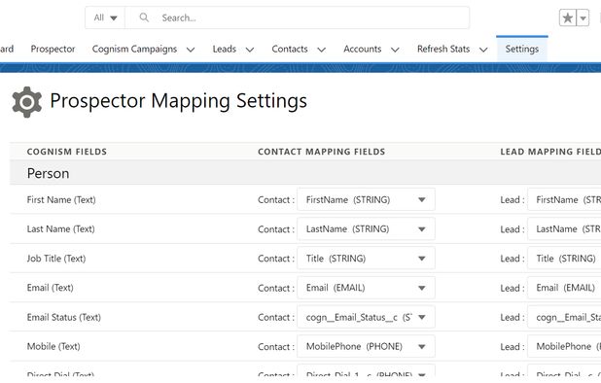Switch to the Cognism Campaigns tab
The width and height of the screenshot is (601, 383).
click(x=134, y=49)
